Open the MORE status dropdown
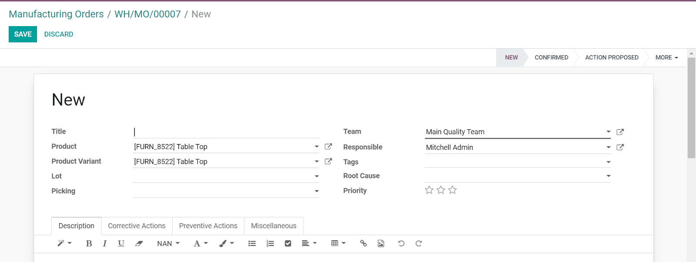696x262 pixels. tap(666, 57)
